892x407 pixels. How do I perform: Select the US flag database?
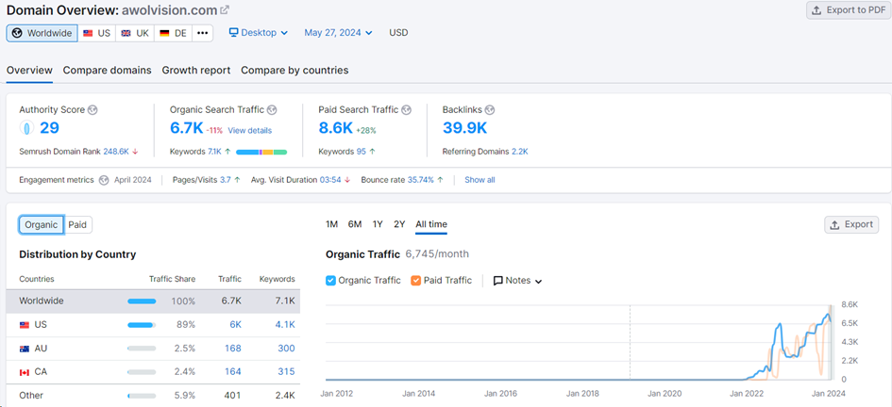click(96, 33)
